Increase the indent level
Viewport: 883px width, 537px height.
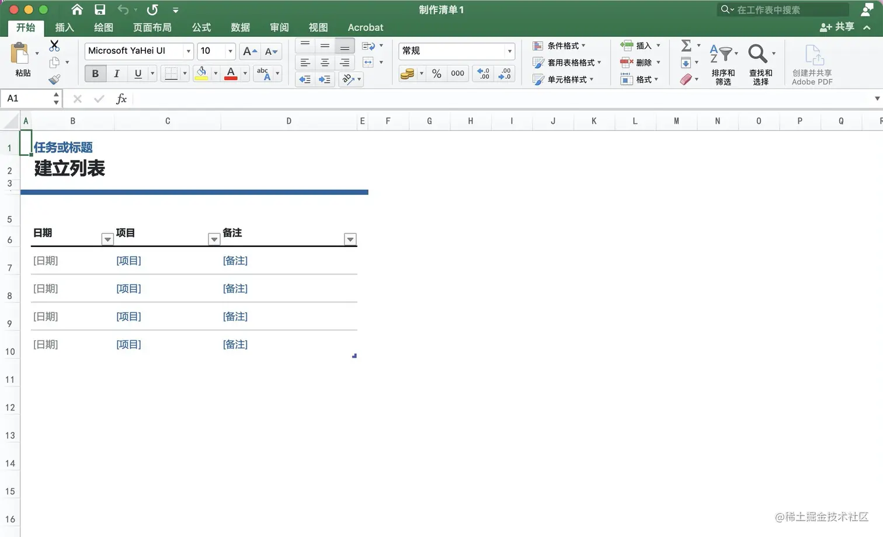[x=325, y=79]
